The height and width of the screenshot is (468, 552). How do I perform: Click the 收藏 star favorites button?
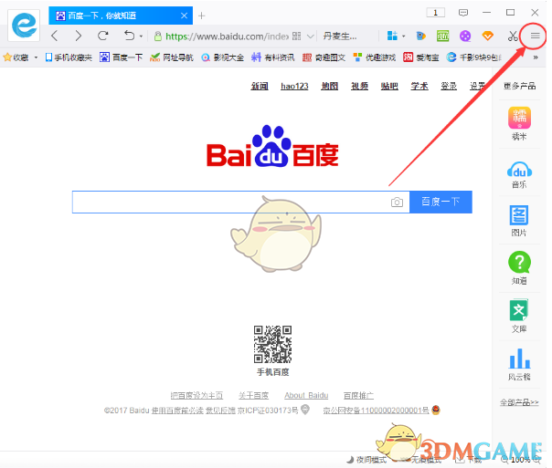point(16,57)
